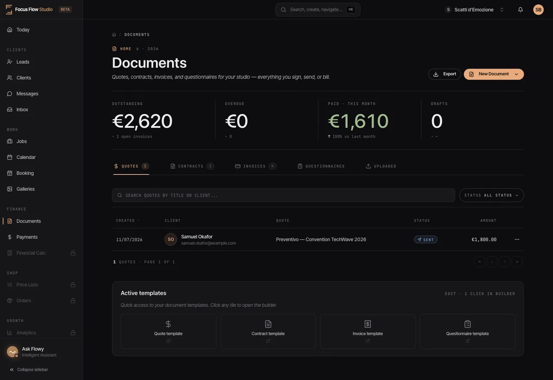Go to first page of quotes

point(480,262)
